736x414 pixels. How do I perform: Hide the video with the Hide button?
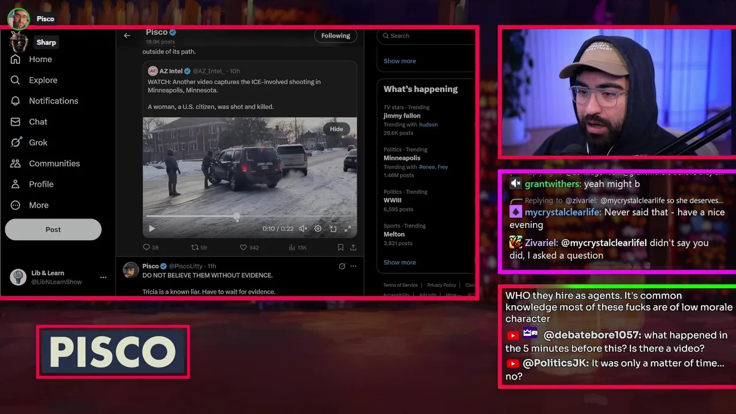click(336, 129)
